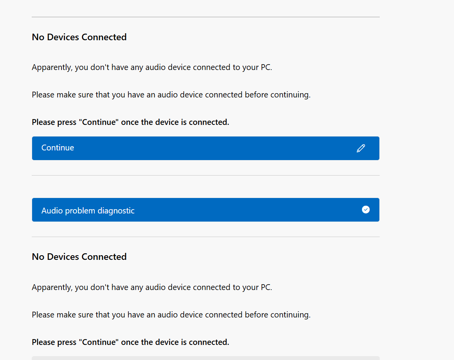Viewport: 454px width, 360px height.
Task: Open the Audio problem diagnostic step
Action: pyautogui.click(x=206, y=210)
